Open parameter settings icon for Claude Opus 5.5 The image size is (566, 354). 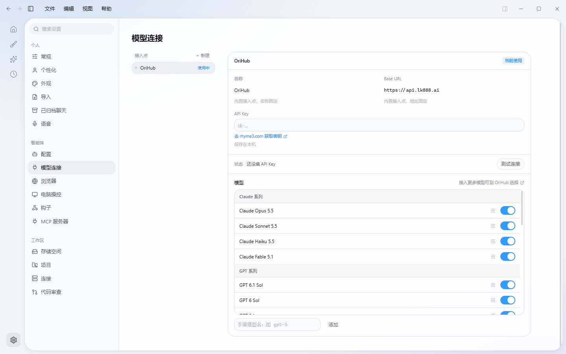[493, 211]
